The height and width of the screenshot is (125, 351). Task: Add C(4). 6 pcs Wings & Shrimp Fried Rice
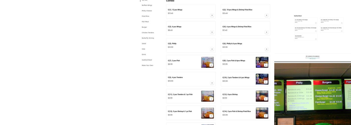pos(267,32)
